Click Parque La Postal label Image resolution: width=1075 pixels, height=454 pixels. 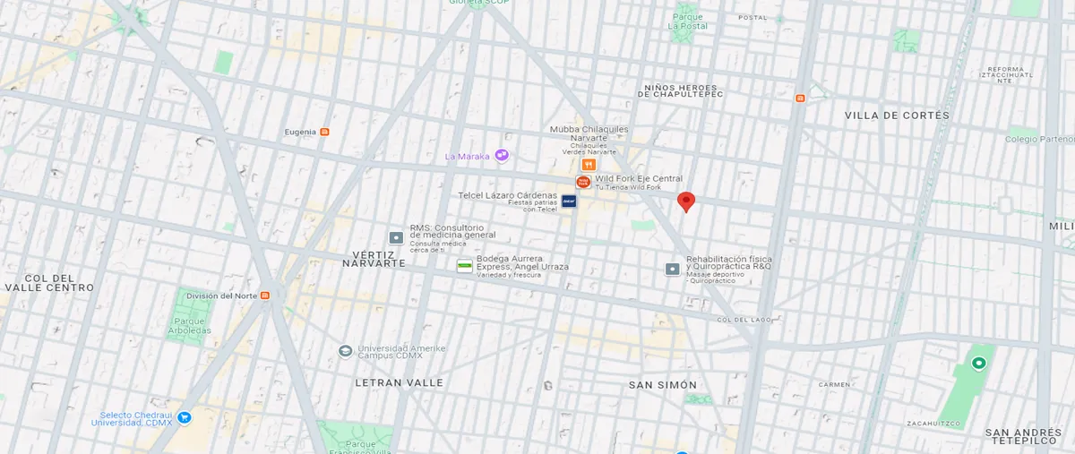(x=686, y=21)
